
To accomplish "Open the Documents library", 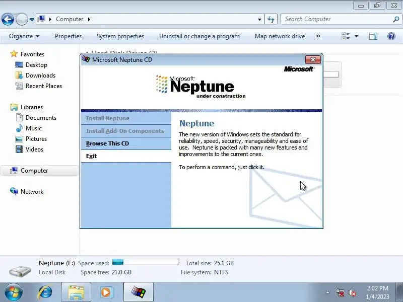I will [41, 118].
